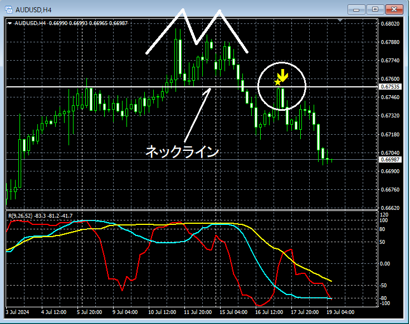The width and height of the screenshot is (410, 324).
Task: Click the 19 Jul 04:00 time axis label
Action: point(340,312)
